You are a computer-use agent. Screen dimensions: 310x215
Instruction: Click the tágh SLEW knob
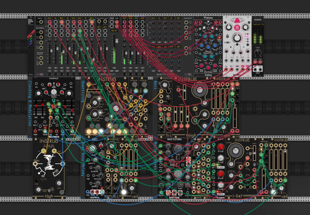click(59, 183)
